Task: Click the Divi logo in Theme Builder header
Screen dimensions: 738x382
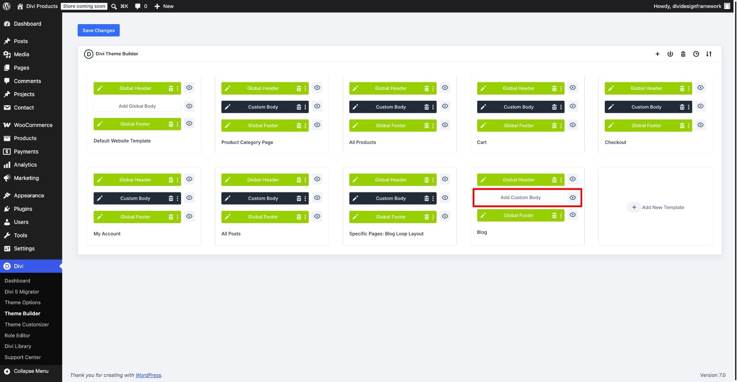Action: [x=89, y=54]
